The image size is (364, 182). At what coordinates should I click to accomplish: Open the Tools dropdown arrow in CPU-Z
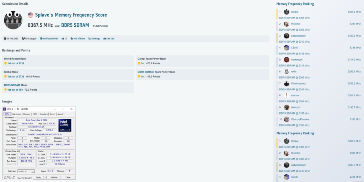(x=45, y=177)
